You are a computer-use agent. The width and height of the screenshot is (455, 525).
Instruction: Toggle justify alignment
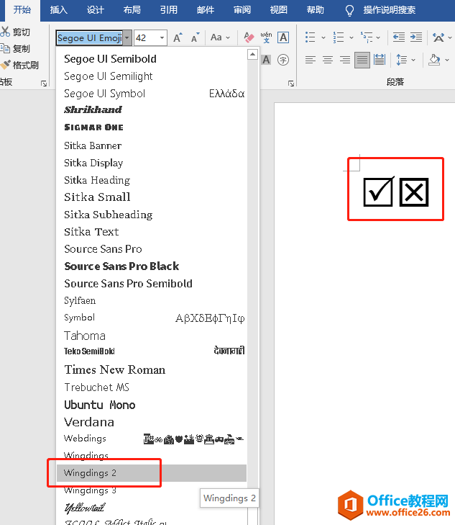point(362,60)
